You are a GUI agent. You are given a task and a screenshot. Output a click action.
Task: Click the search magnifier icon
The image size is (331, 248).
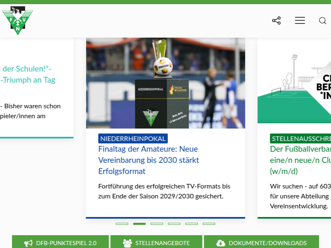[323, 21]
